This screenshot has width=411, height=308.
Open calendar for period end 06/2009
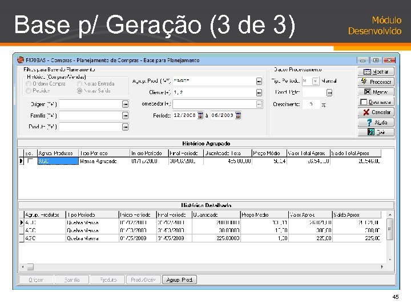point(238,115)
